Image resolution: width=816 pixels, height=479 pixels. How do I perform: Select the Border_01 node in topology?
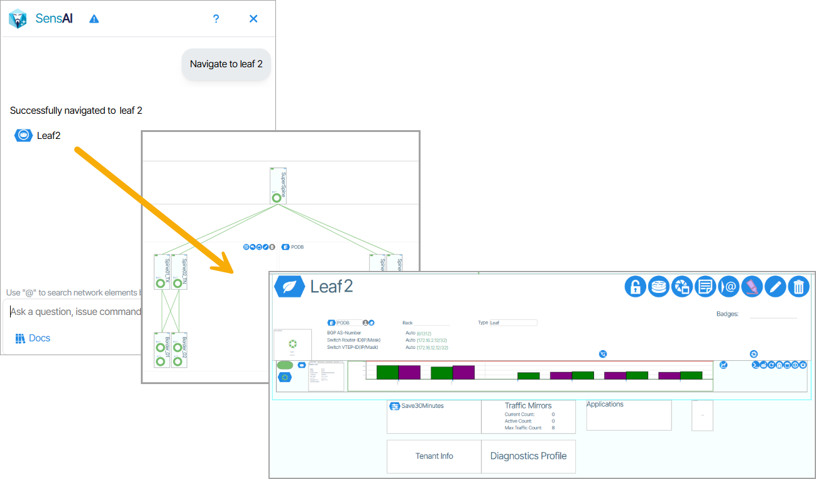[x=162, y=358]
